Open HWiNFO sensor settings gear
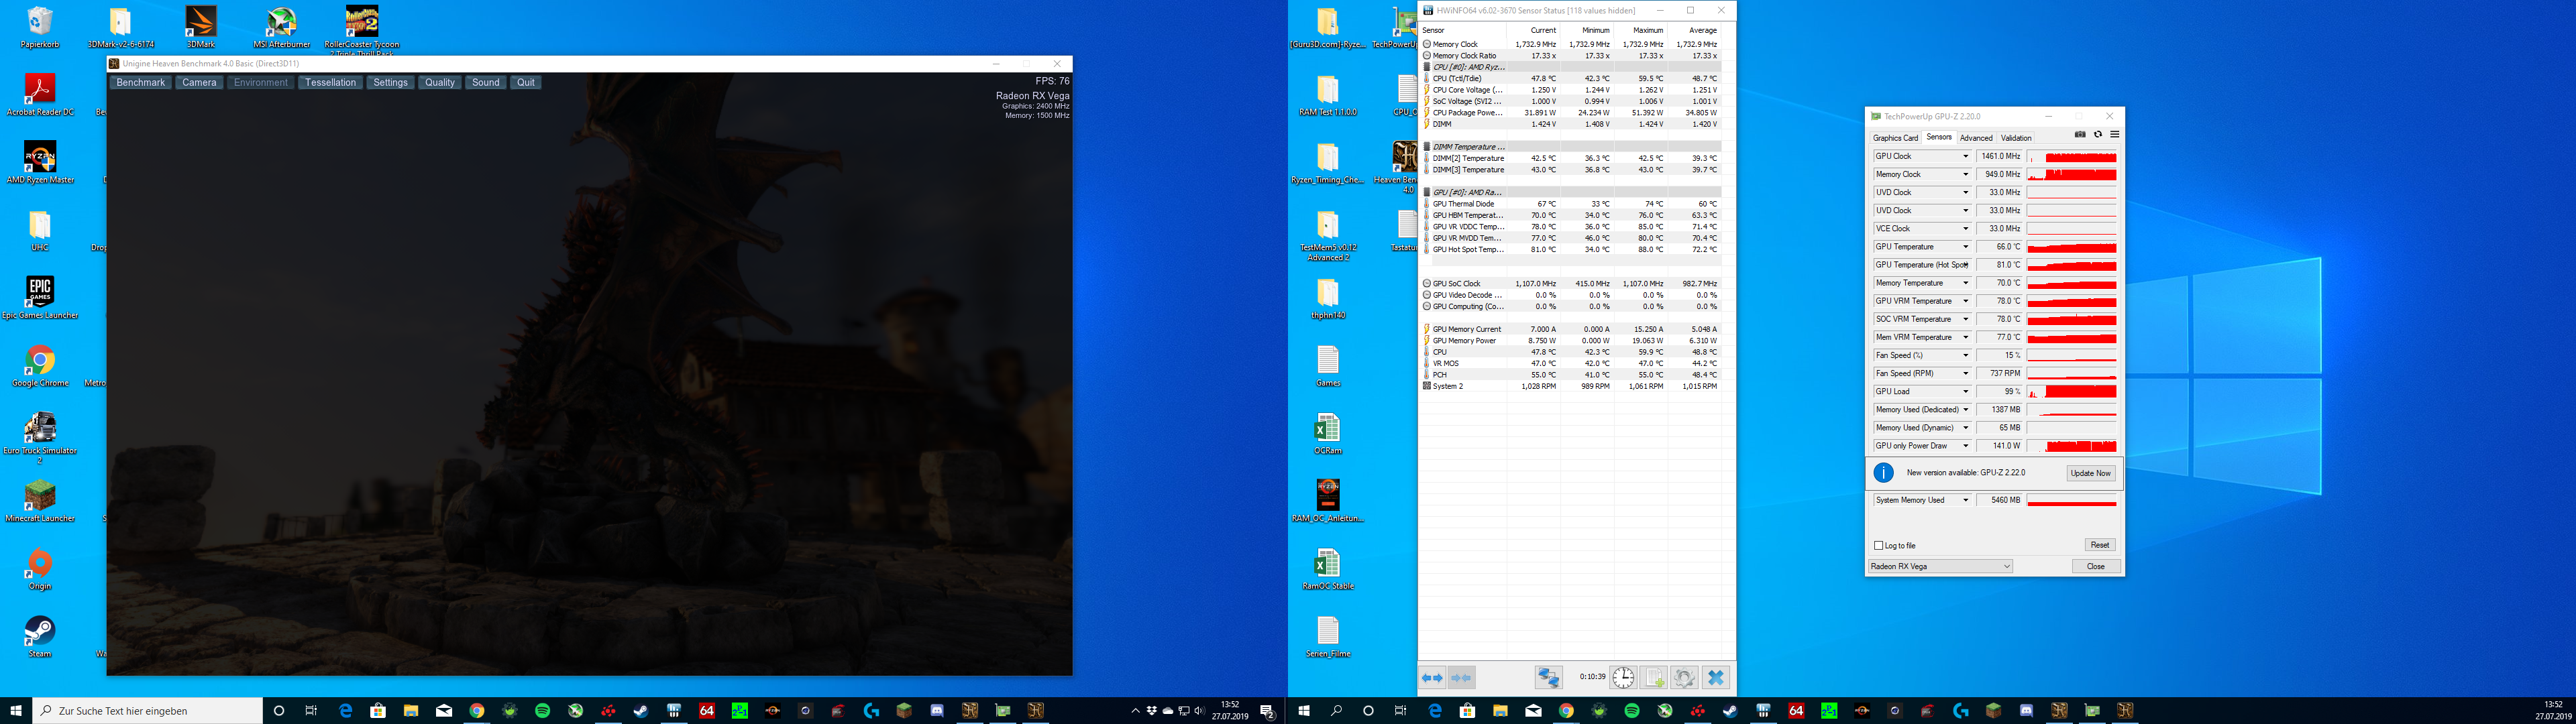The image size is (2576, 724). [1684, 678]
